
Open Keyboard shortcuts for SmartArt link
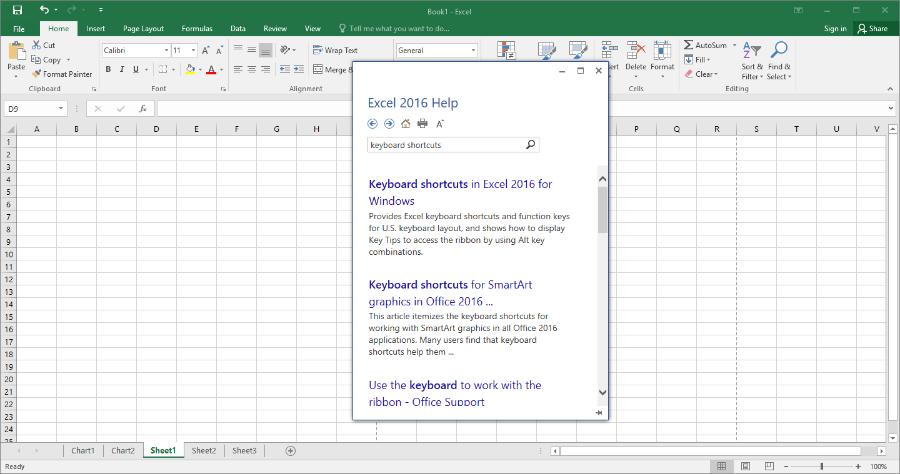(x=451, y=293)
